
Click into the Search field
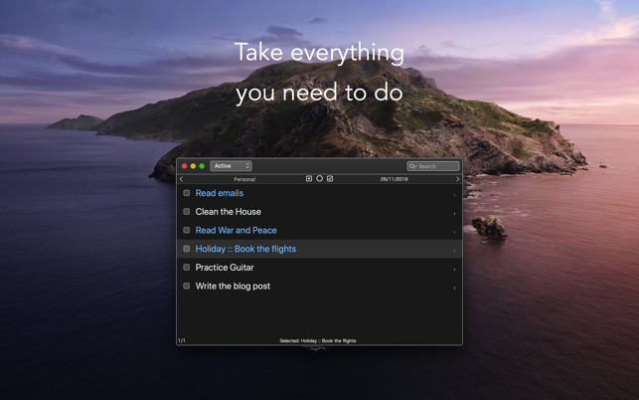(433, 166)
